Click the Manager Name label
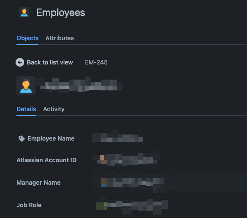The image size is (247, 218). [x=38, y=183]
